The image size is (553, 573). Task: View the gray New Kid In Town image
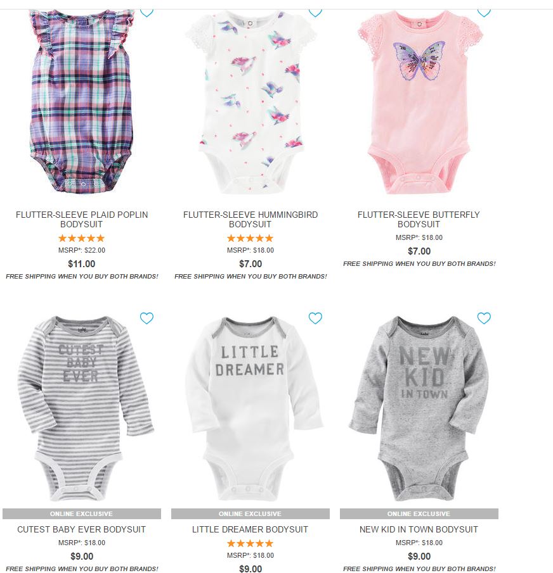click(x=419, y=408)
